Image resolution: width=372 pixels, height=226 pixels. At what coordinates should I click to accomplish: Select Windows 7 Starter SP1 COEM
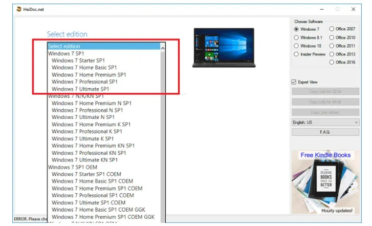tap(88, 174)
